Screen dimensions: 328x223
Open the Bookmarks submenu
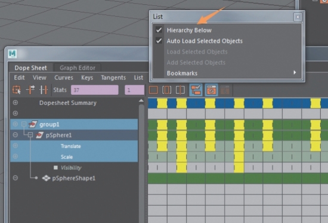(227, 73)
